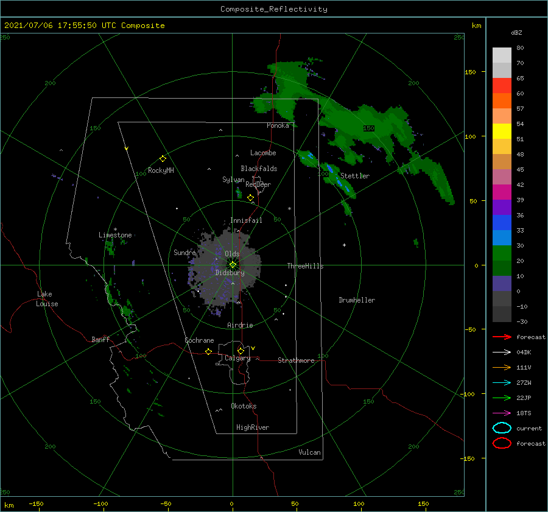Viewport: 548px width, 512px height.
Task: Click the yellow diamond marker beside RockyMH
Action: click(x=163, y=159)
